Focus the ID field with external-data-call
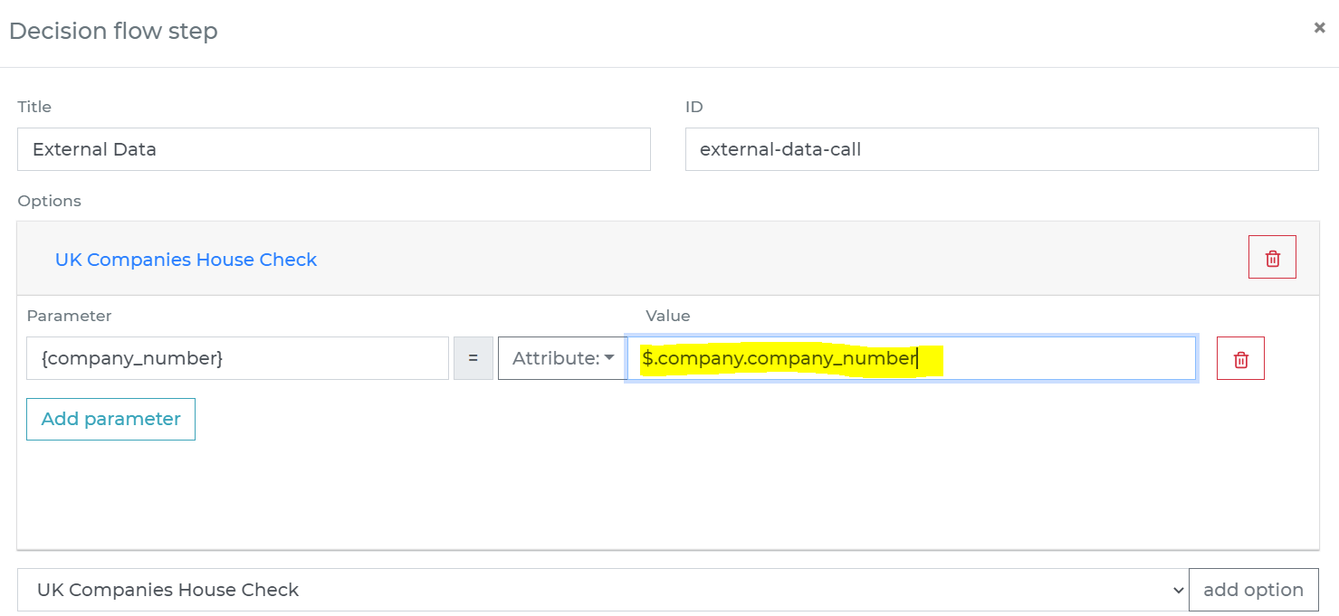Screen dimensions: 1339x616 tap(1001, 149)
